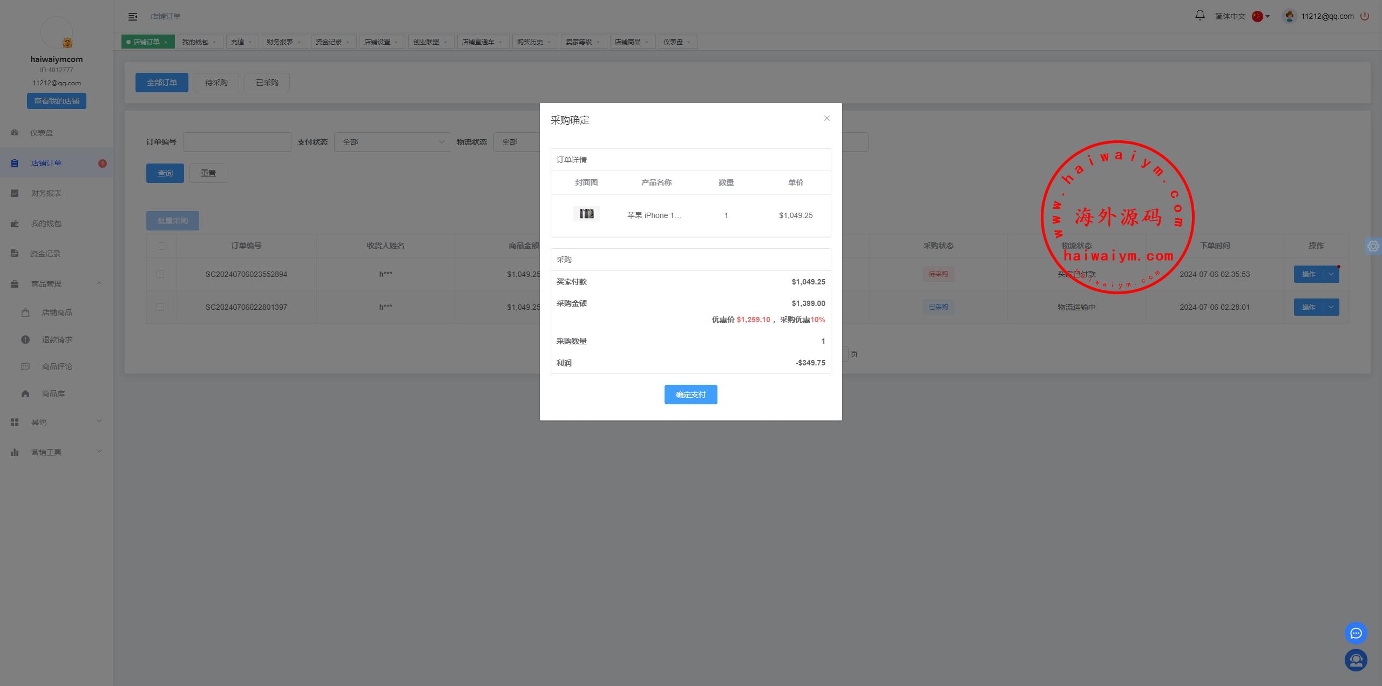
Task: Click the settings gear on right edge
Action: (1373, 246)
